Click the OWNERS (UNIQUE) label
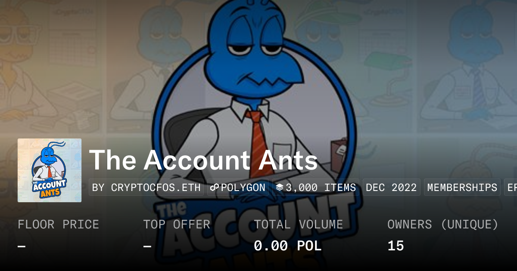The height and width of the screenshot is (271, 517). pyautogui.click(x=443, y=225)
